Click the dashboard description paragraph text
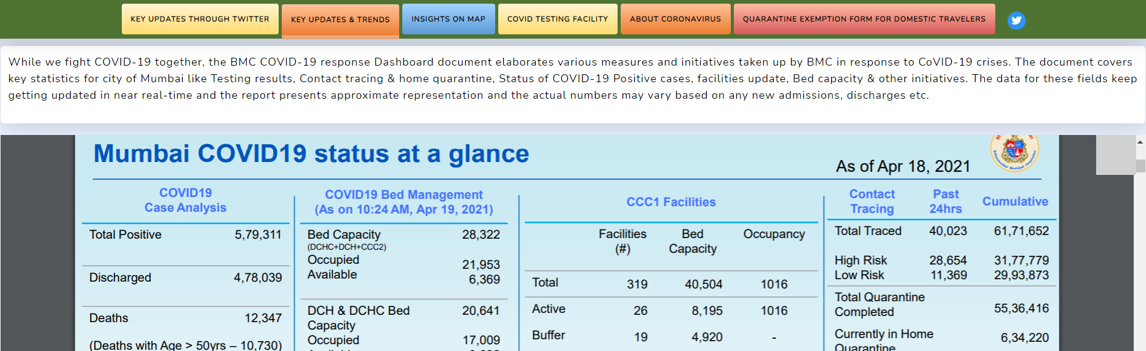The height and width of the screenshot is (351, 1146). (x=572, y=79)
